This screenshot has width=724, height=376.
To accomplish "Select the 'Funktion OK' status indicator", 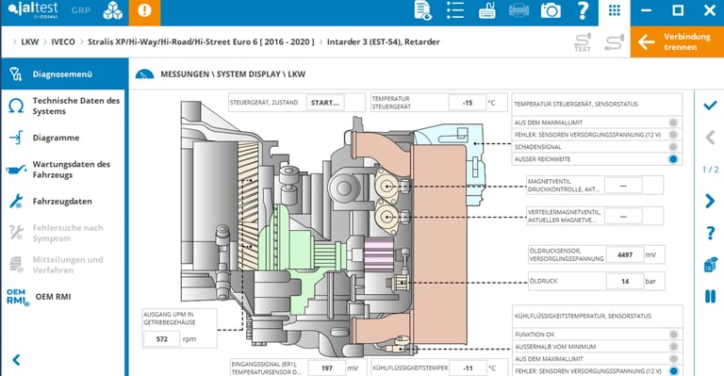I will point(674,335).
